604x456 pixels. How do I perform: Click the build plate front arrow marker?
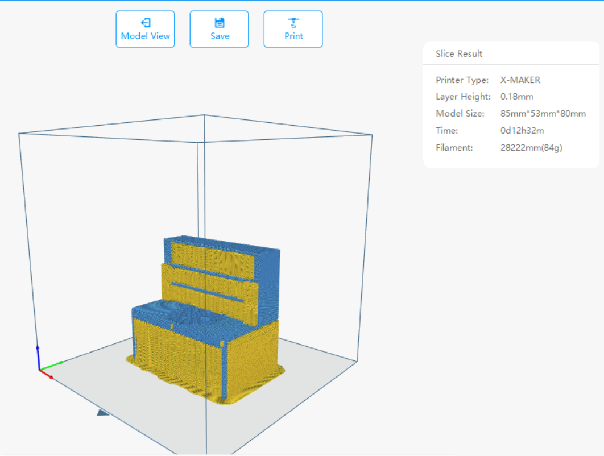[102, 412]
